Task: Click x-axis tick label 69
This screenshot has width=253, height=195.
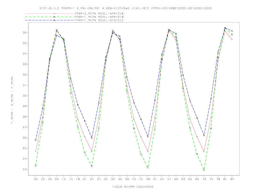Action: click(197, 179)
